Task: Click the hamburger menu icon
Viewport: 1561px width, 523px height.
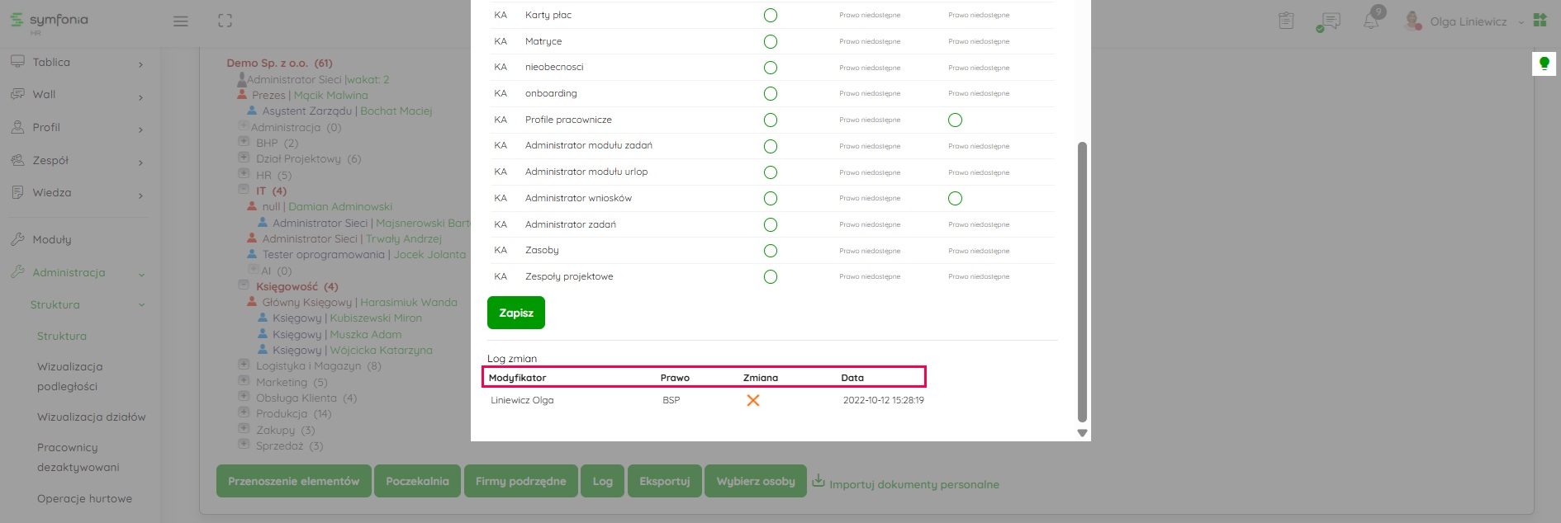Action: pos(180,21)
